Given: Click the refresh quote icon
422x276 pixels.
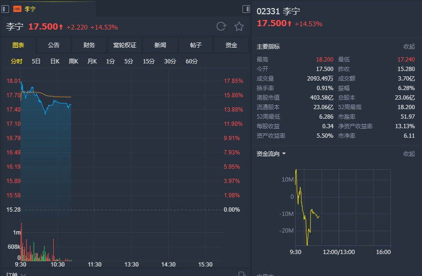Looking at the screenshot, I should point(221,27).
